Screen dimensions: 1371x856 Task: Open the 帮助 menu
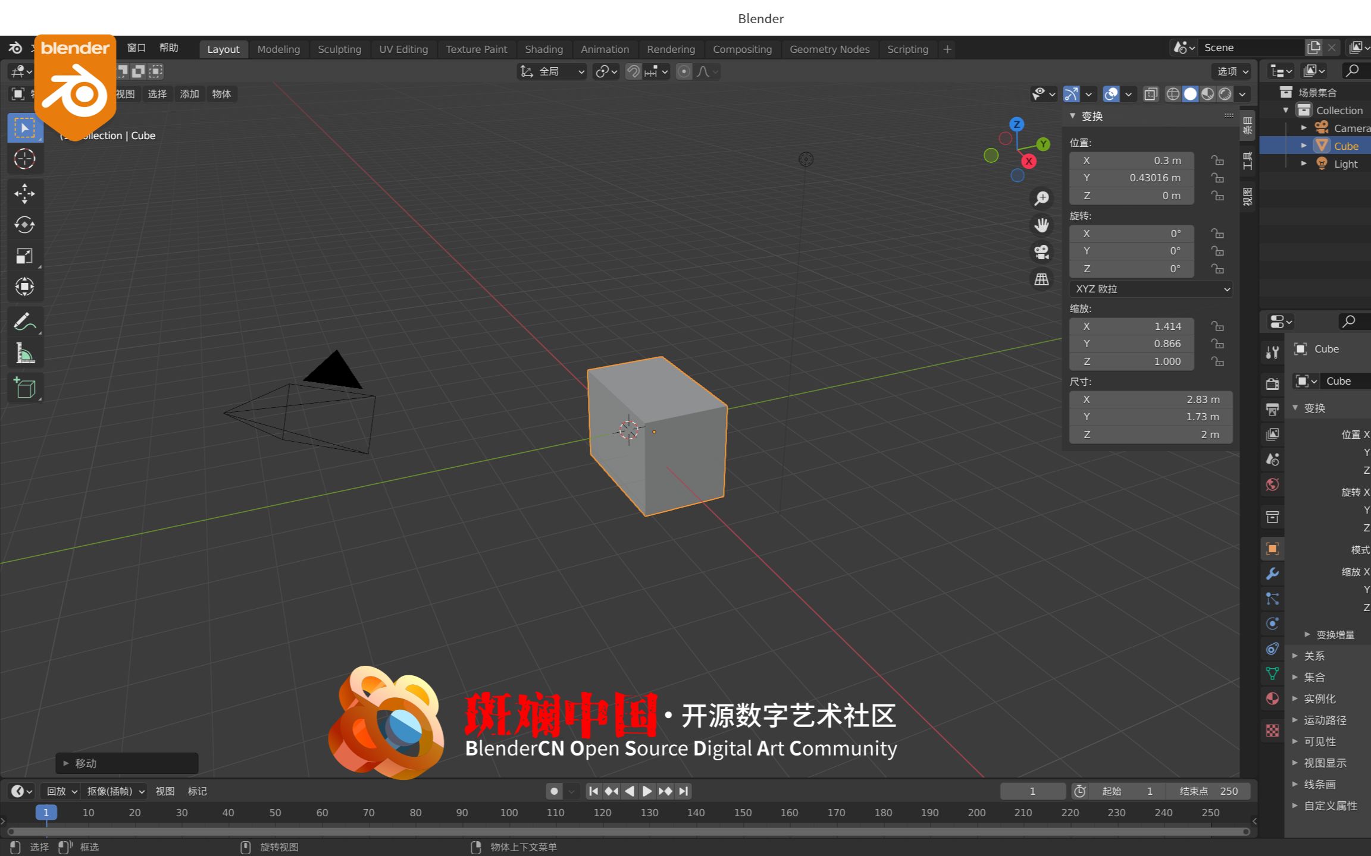(168, 48)
